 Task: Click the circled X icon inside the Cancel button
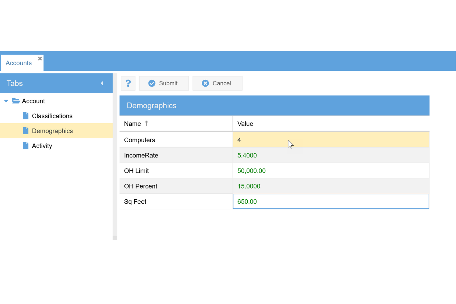(x=205, y=83)
